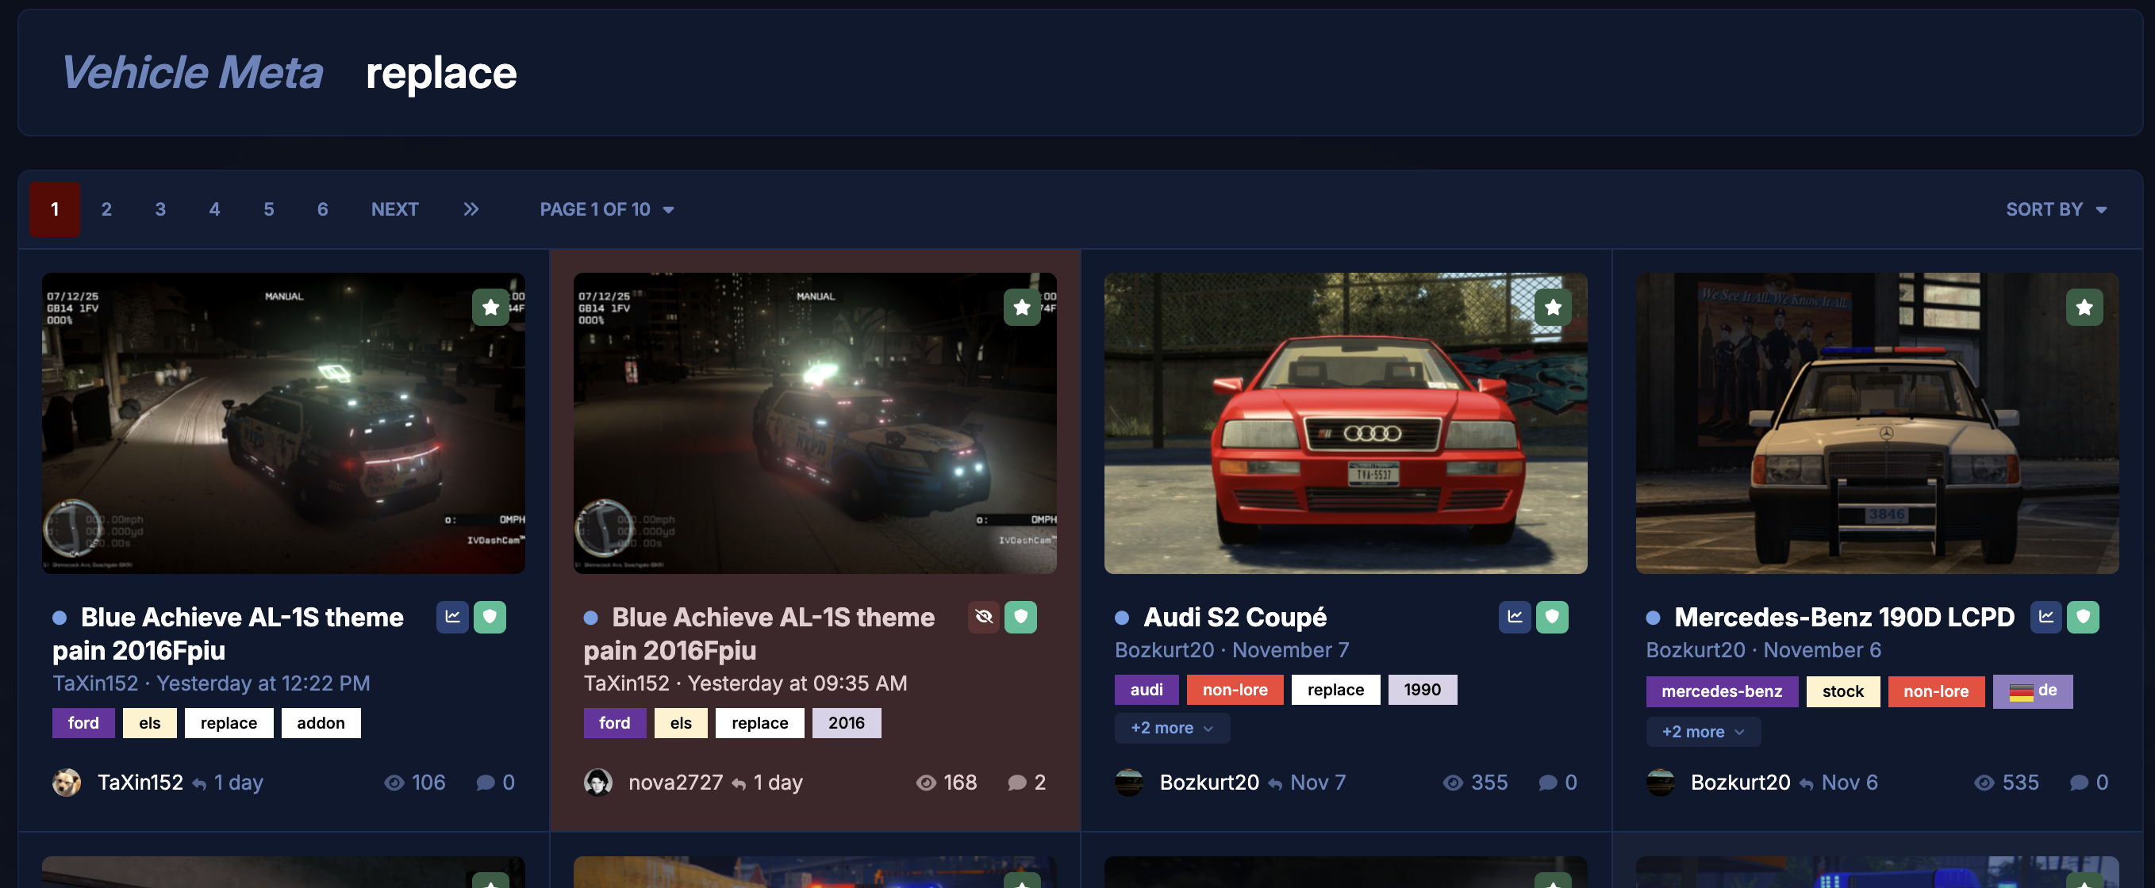Screen dimensions: 2155x888
Task: Click TaXin152 avatar in first card footer
Action: (x=67, y=783)
